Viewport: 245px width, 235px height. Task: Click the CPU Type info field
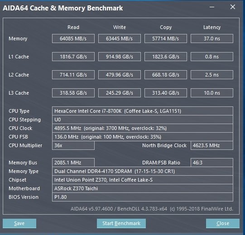(x=143, y=111)
